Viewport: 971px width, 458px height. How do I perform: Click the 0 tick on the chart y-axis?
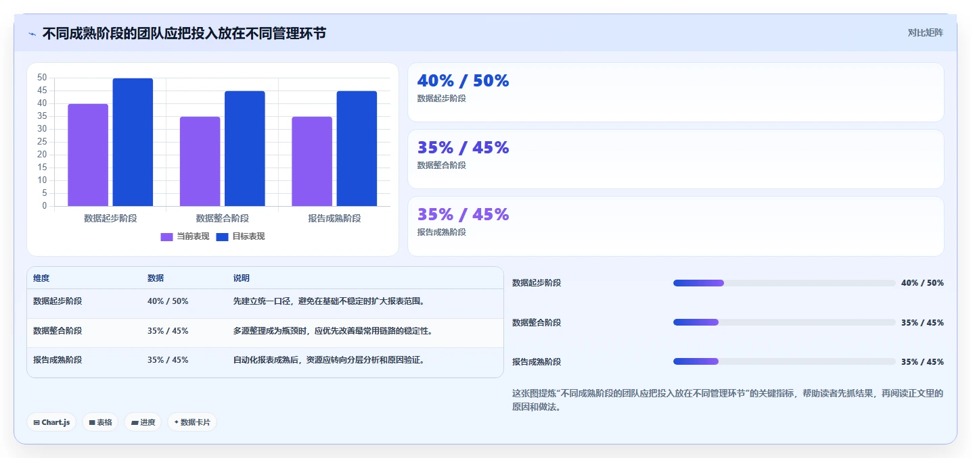(45, 206)
